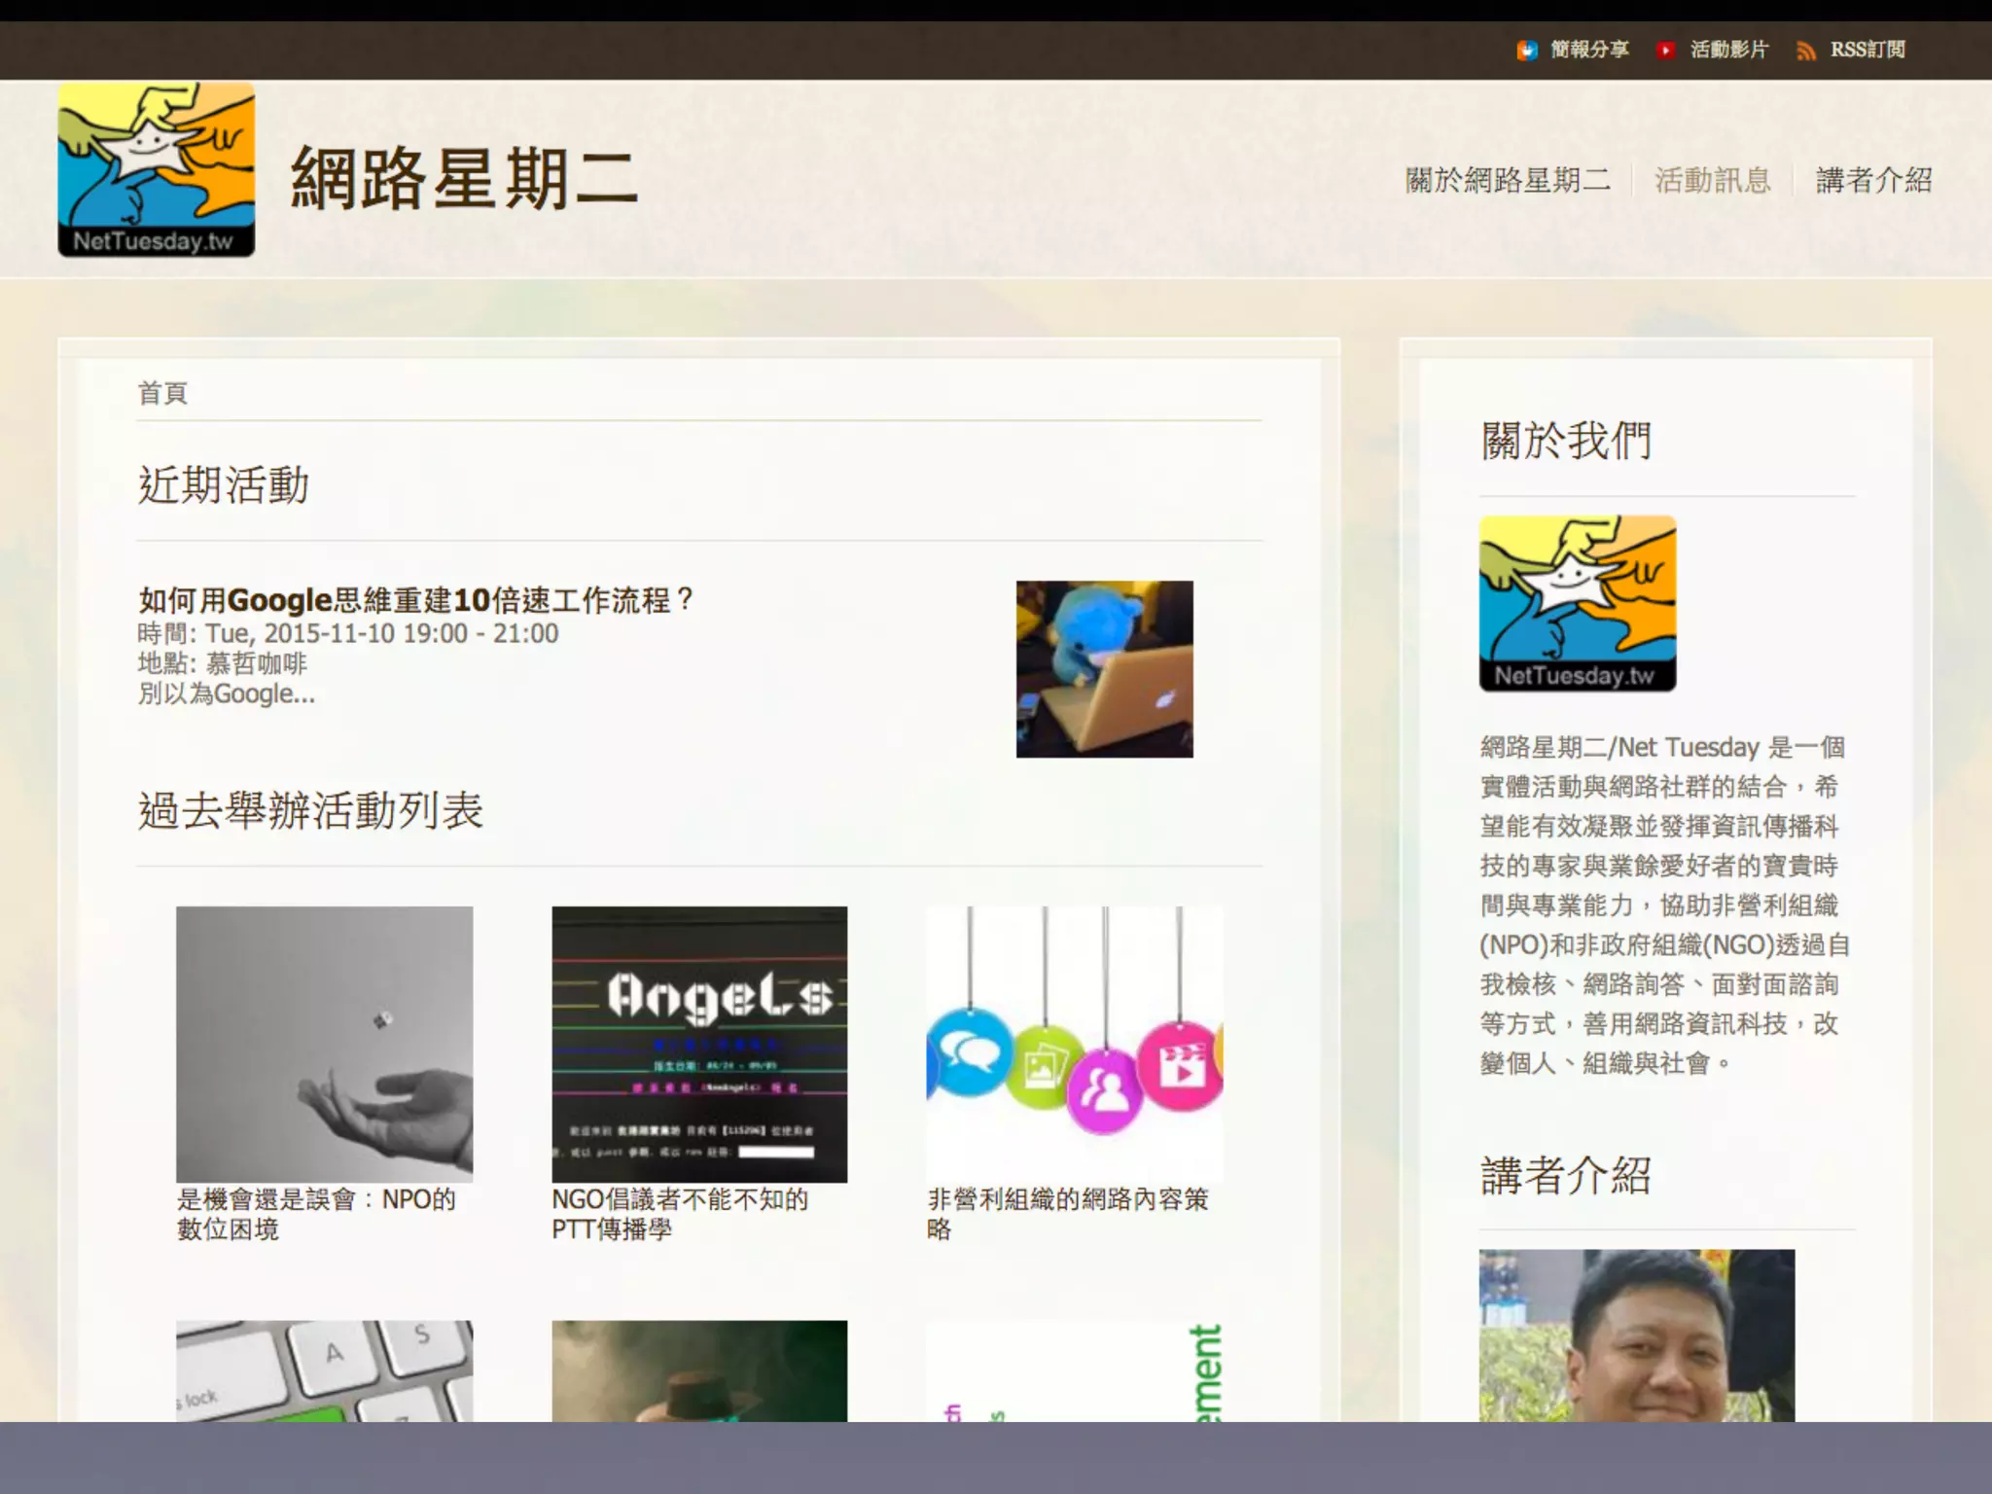The height and width of the screenshot is (1494, 1992).
Task: Click the NetTuesday.tw logo in sidebar
Action: 1578,603
